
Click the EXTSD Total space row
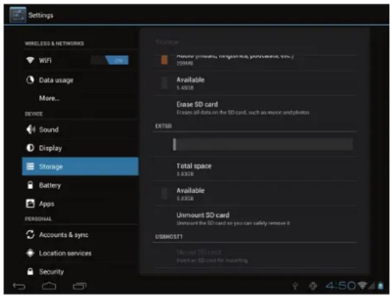point(255,169)
